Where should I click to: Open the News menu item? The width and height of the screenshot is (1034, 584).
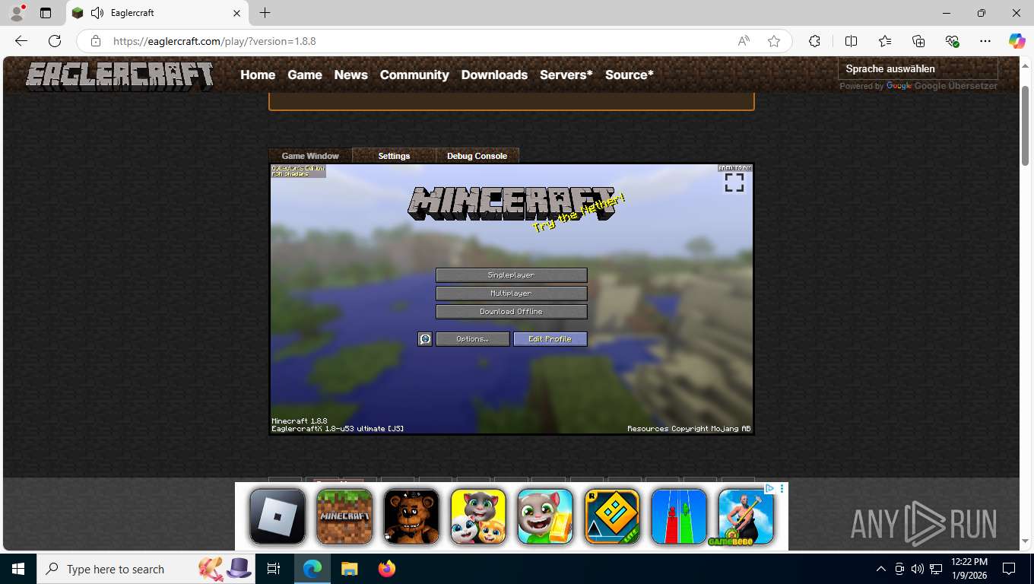350,75
